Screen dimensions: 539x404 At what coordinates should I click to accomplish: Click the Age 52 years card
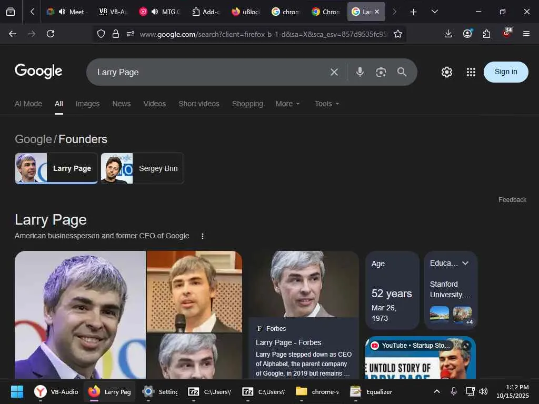(392, 290)
